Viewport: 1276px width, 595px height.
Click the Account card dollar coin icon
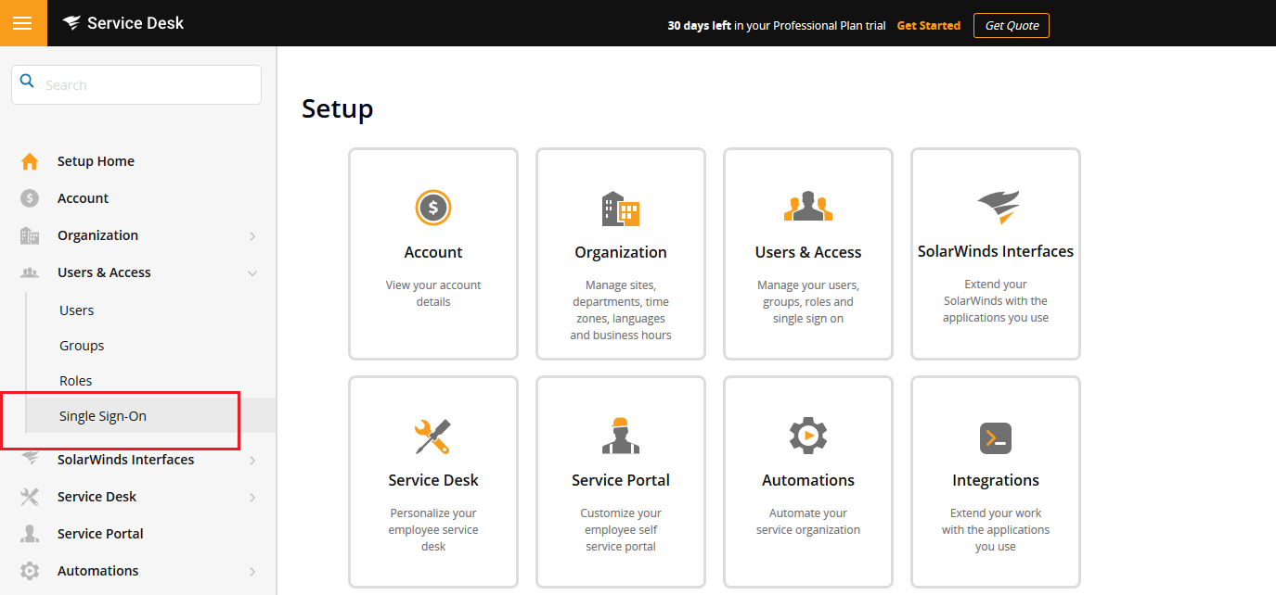433,208
